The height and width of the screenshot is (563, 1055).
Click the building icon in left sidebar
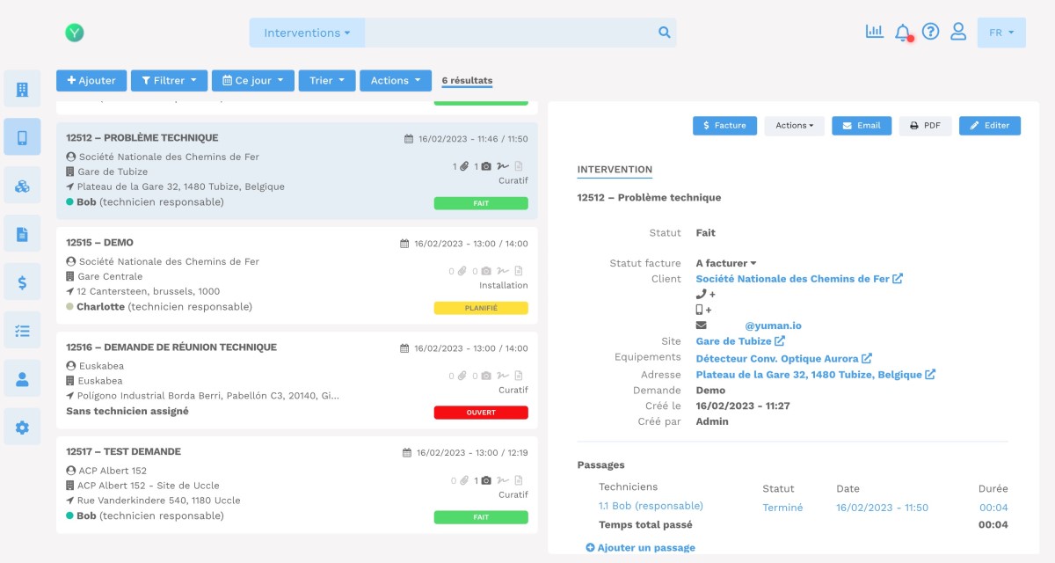pos(22,89)
